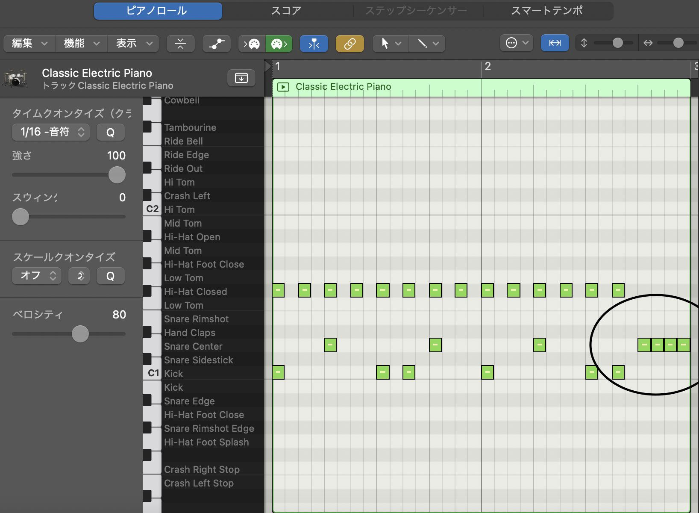This screenshot has width=699, height=513.
Task: Click the time quantize Q button
Action: [x=110, y=132]
